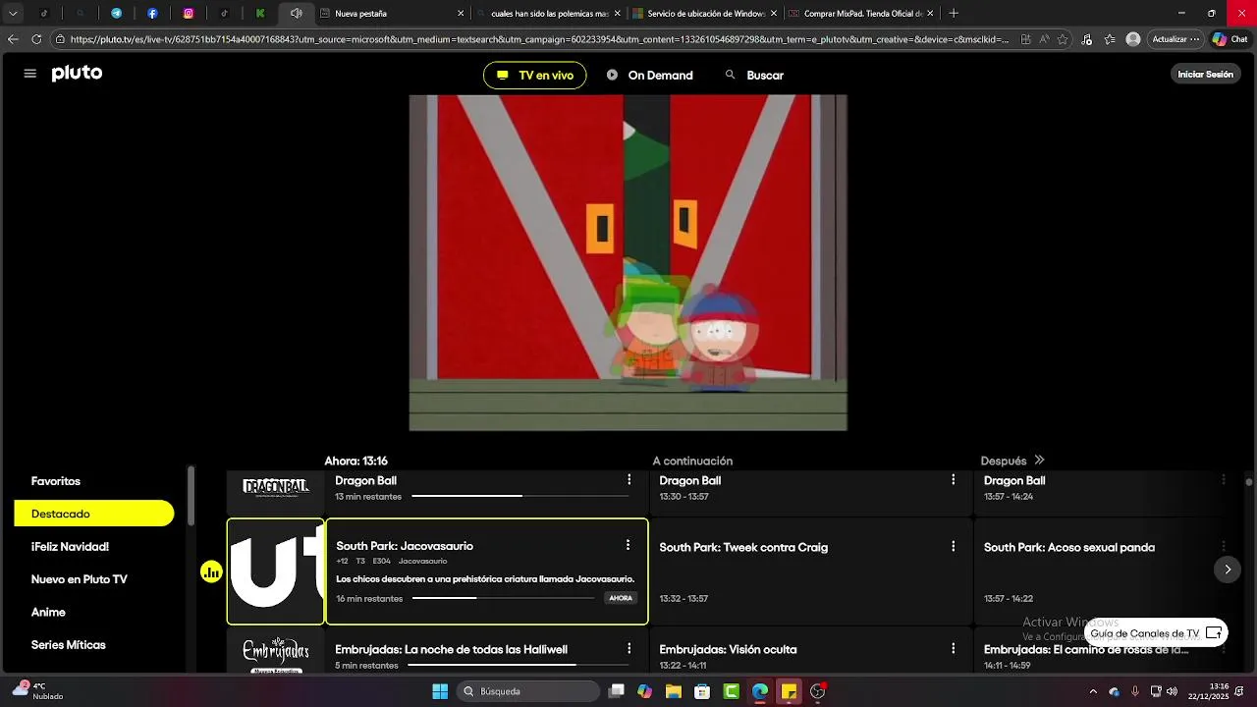
Task: Open the Windows Start menu
Action: point(440,691)
